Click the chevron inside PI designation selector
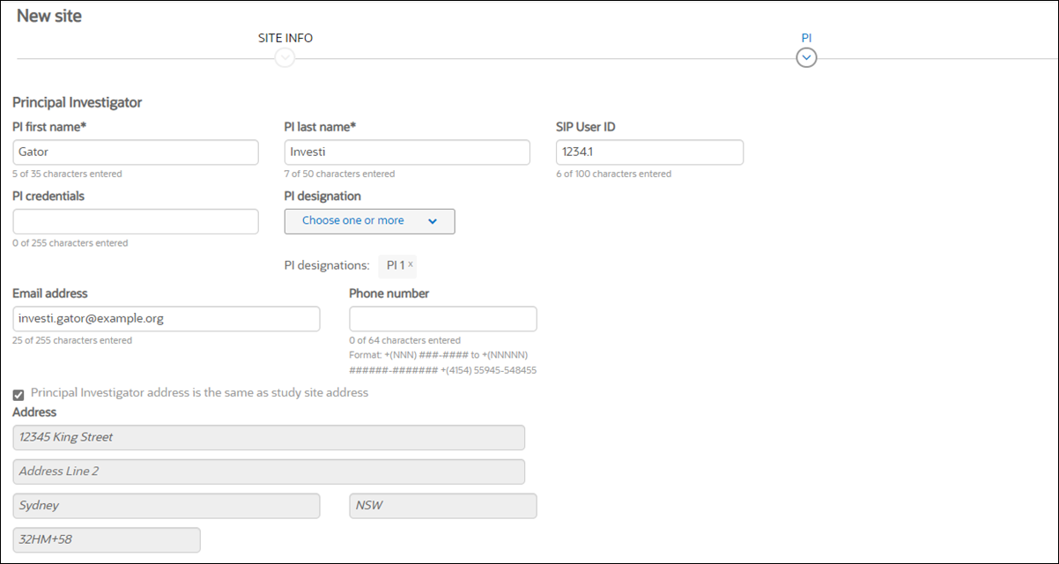 click(x=433, y=221)
